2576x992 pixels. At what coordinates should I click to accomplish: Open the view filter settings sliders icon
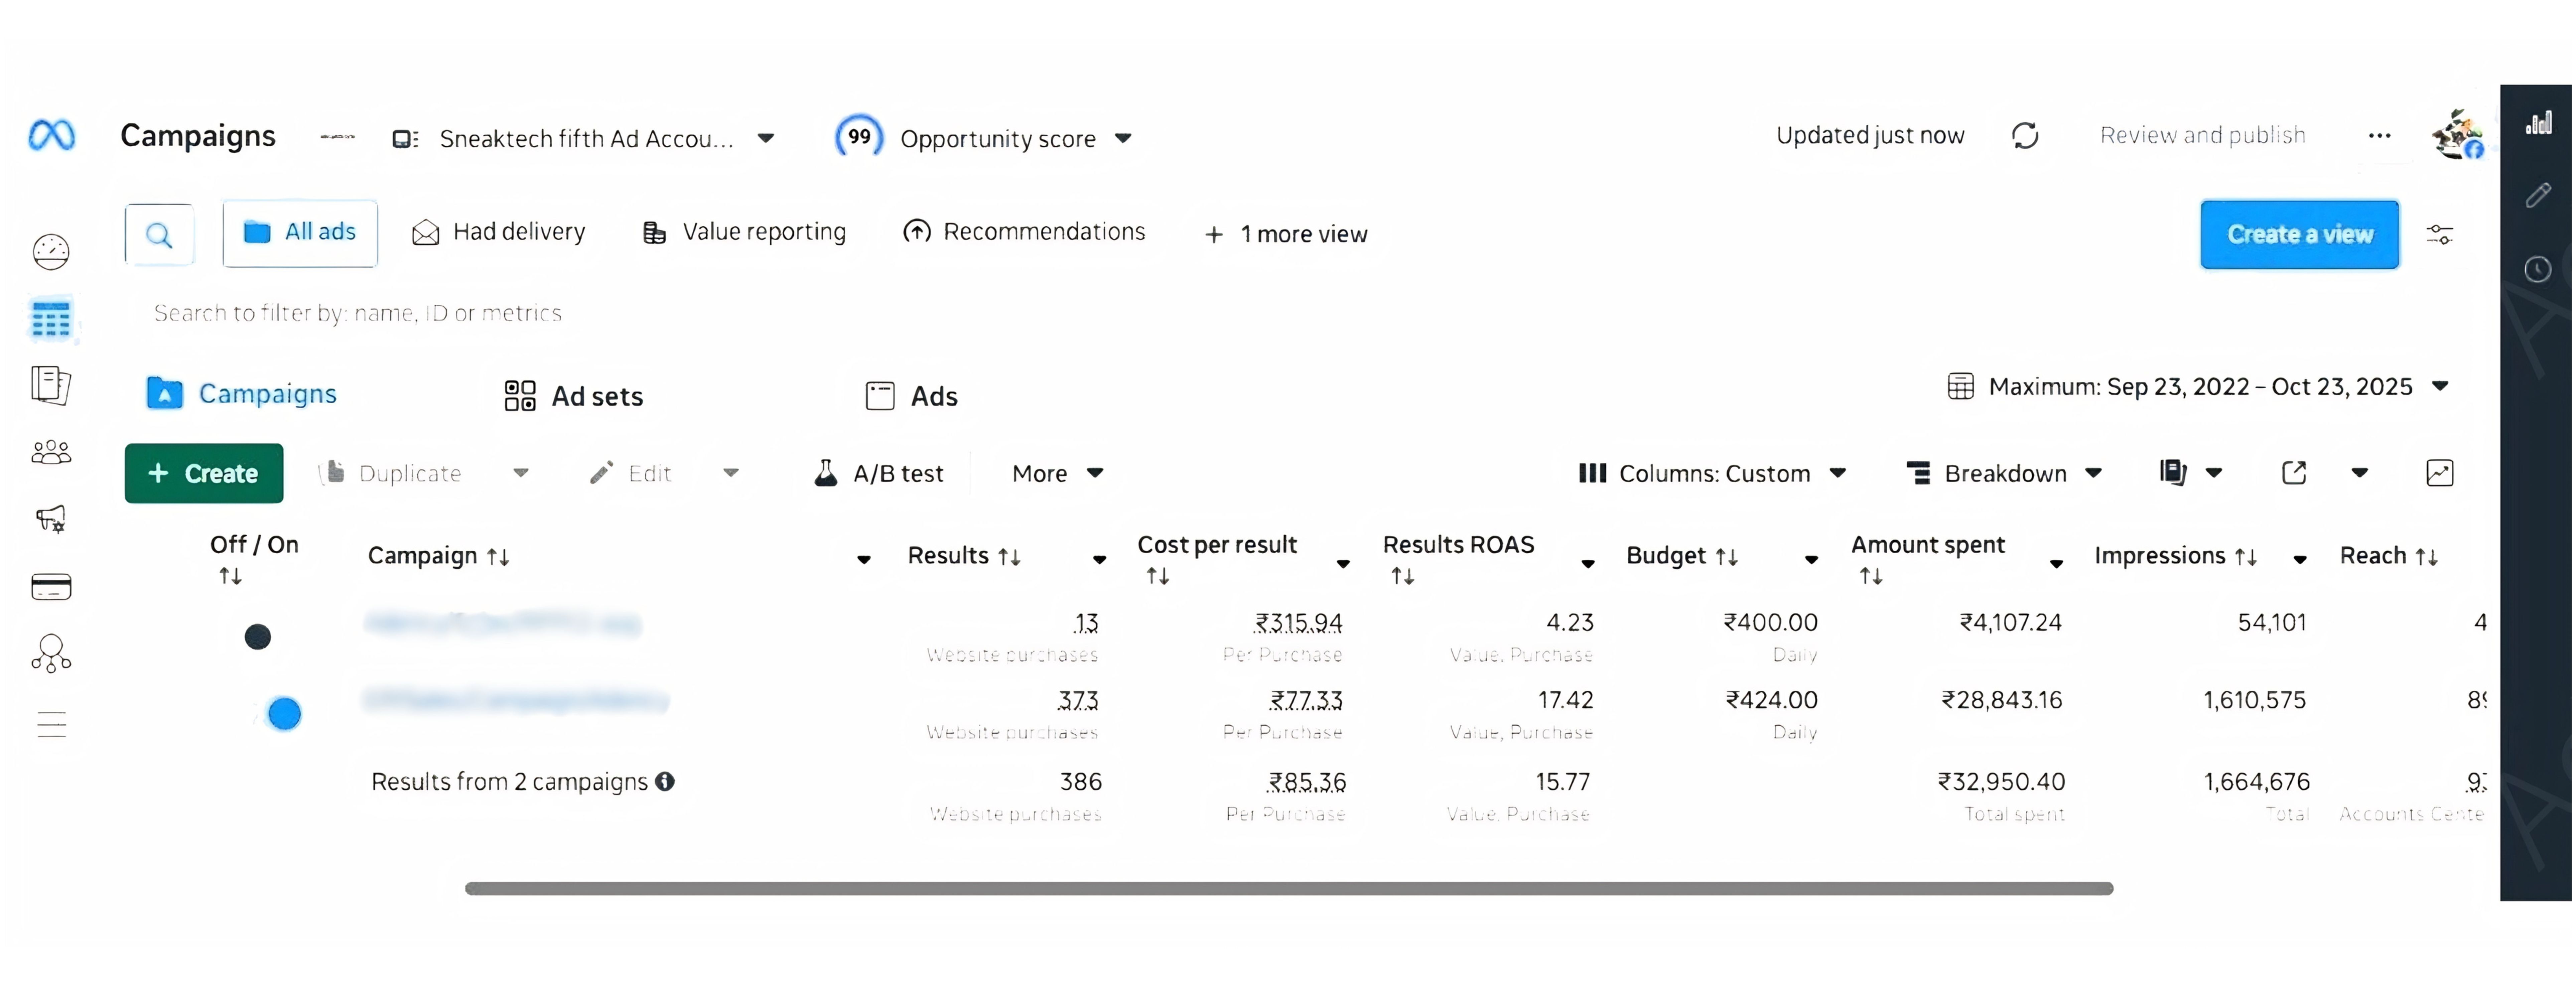click(x=2440, y=235)
